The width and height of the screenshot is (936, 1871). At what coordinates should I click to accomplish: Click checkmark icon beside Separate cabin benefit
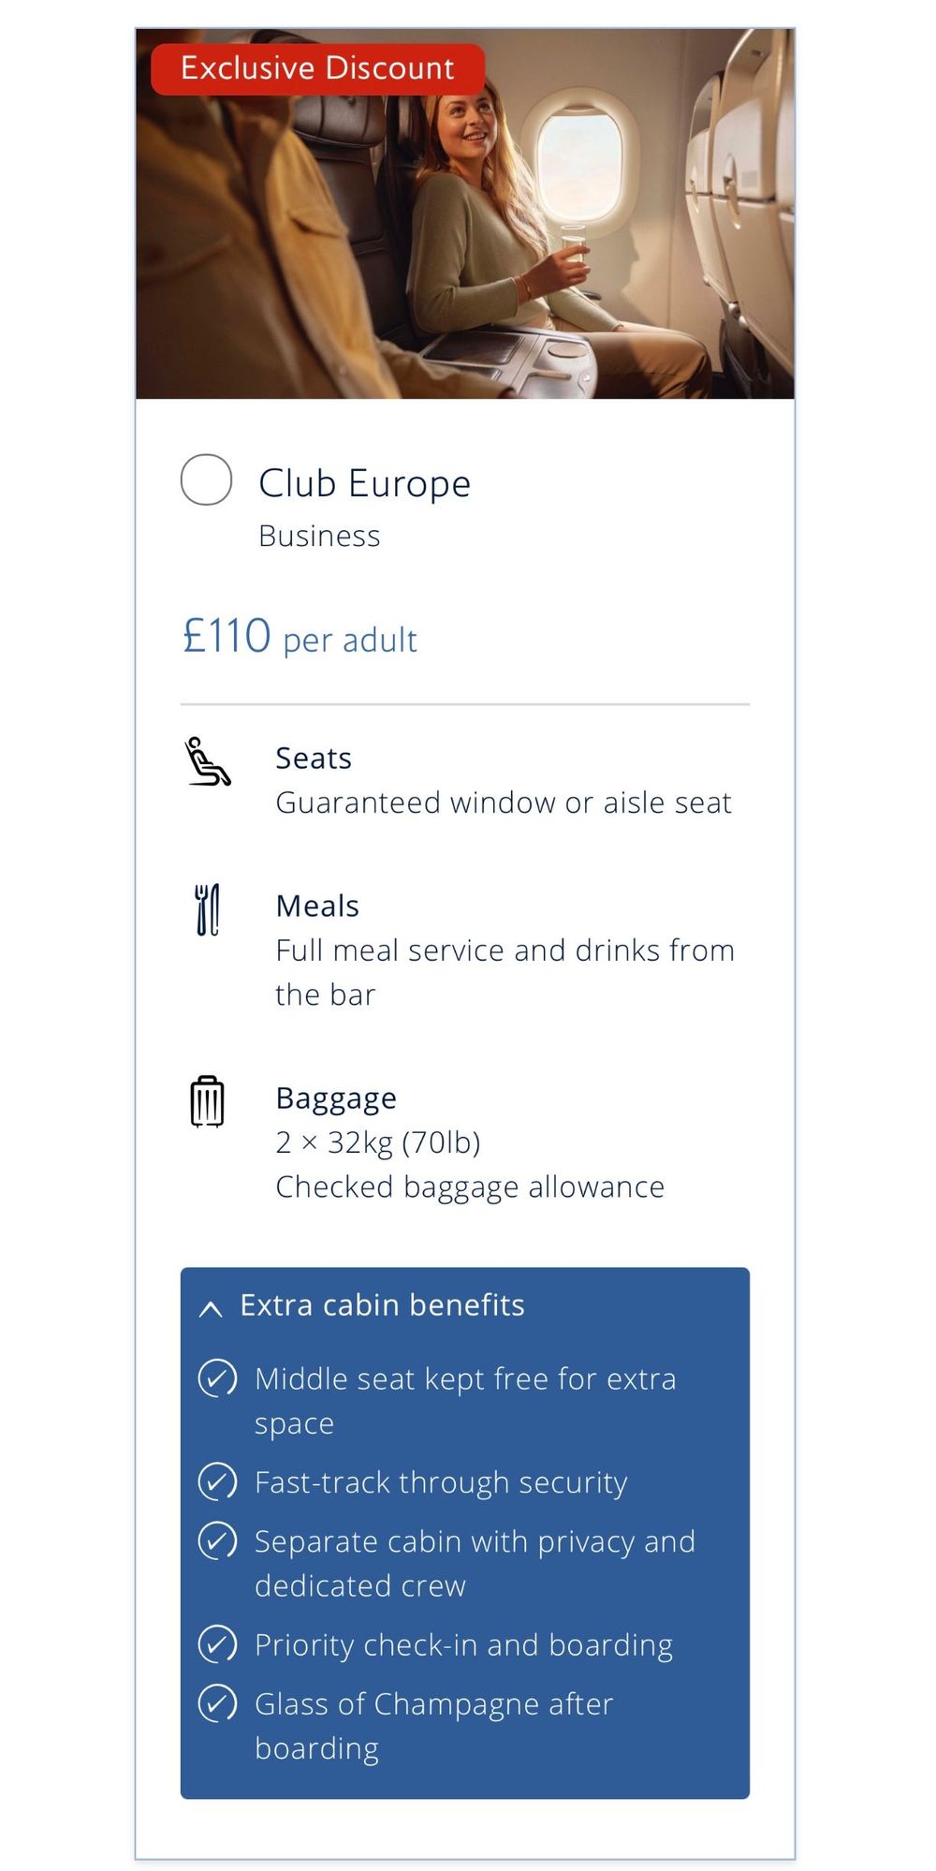coord(217,1541)
